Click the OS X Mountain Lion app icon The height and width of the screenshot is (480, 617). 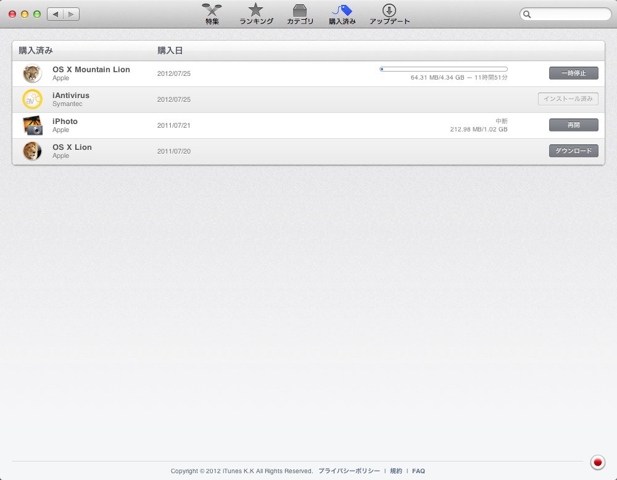pos(32,73)
